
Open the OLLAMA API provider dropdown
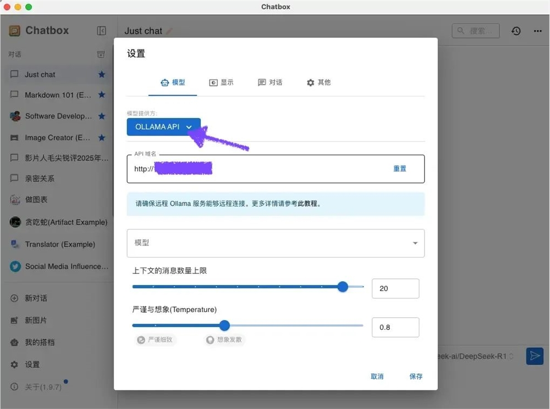[163, 127]
